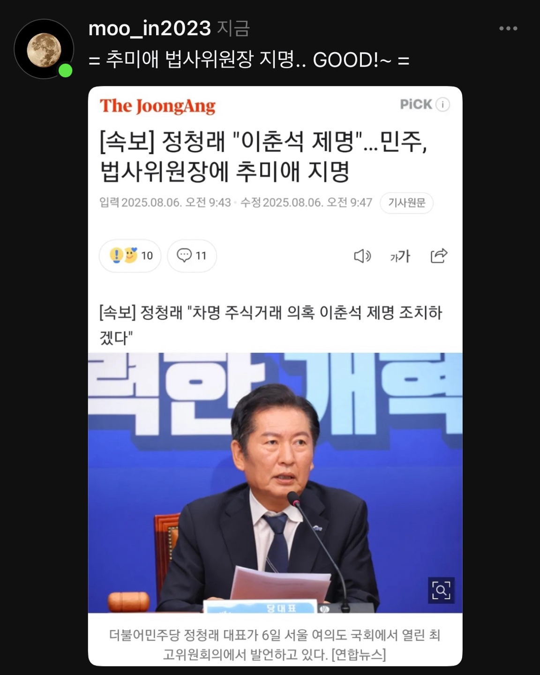Click the 기사원문 button
The height and width of the screenshot is (675, 540).
tap(406, 203)
